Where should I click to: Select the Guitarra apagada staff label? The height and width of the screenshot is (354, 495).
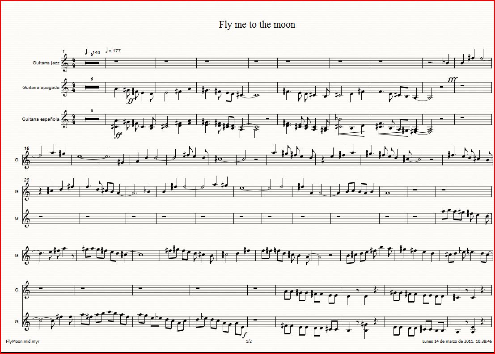[x=41, y=88]
